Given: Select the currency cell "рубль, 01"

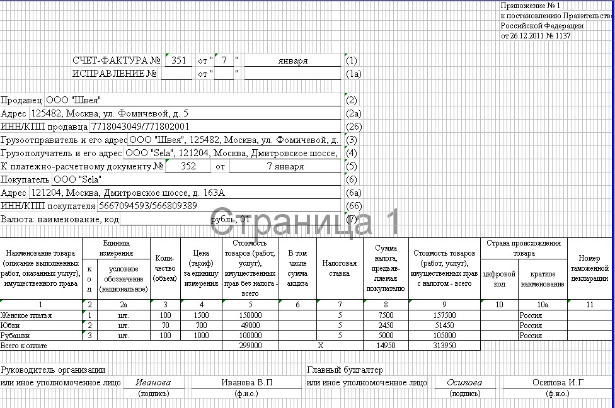Looking at the screenshot, I should pyautogui.click(x=230, y=219).
